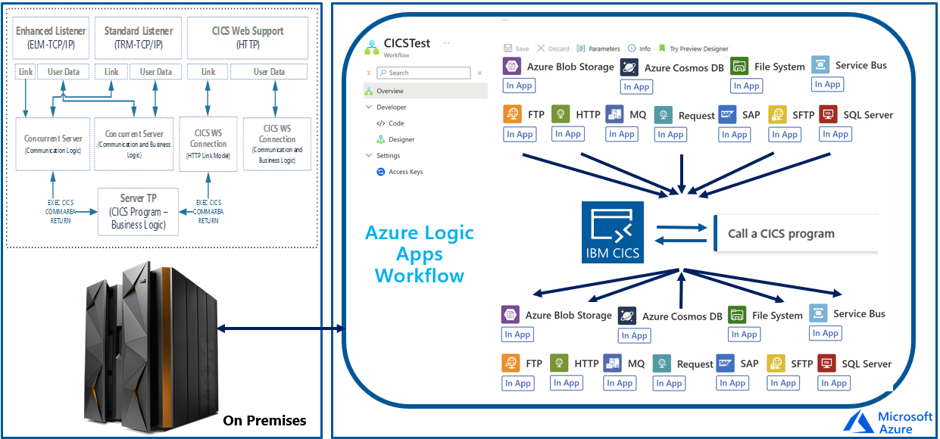This screenshot has width=940, height=439.
Task: Click the red SQL Server icon above IBM CICS
Action: coord(828,114)
